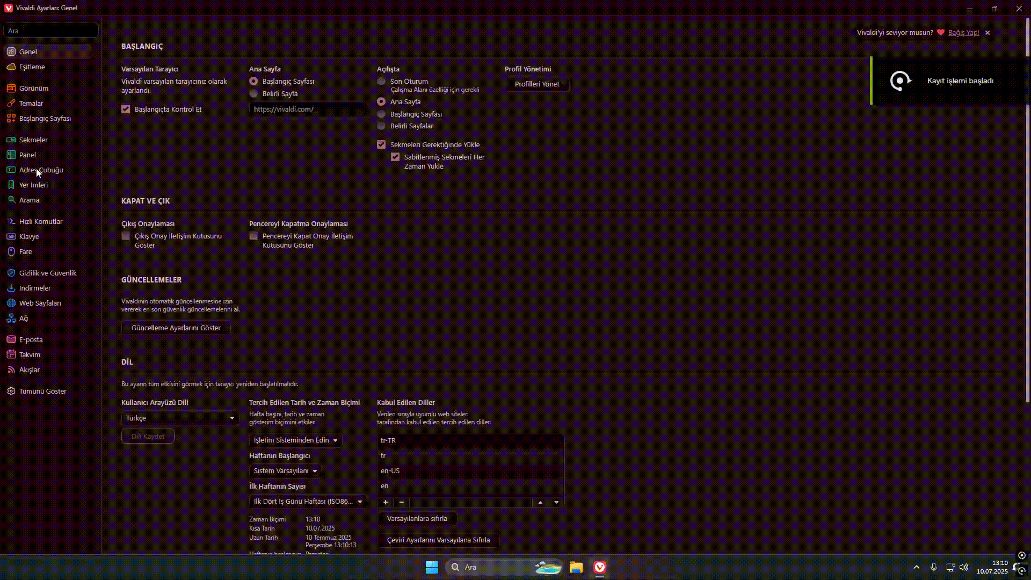This screenshot has width=1031, height=580.
Task: Click the Profilleri Yönet button
Action: click(x=537, y=84)
